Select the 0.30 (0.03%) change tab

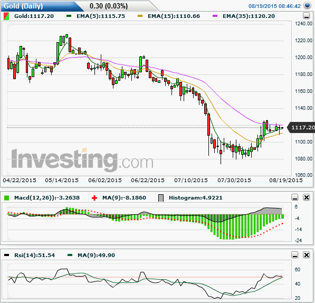click(109, 6)
